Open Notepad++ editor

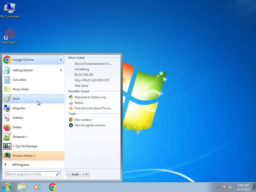click(33, 137)
